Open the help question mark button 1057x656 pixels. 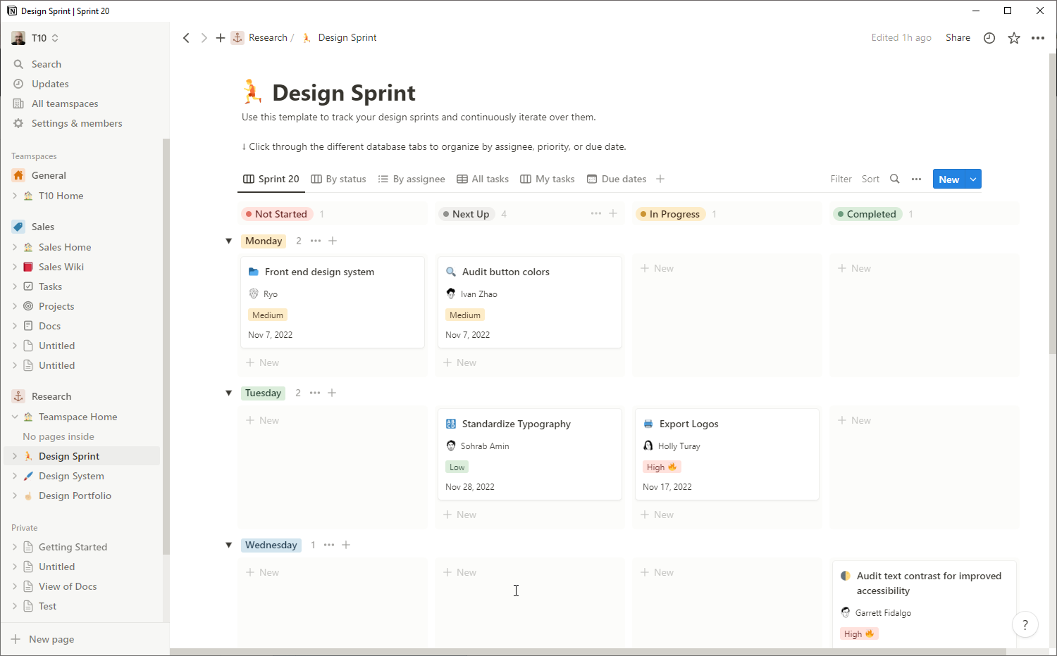1025,624
